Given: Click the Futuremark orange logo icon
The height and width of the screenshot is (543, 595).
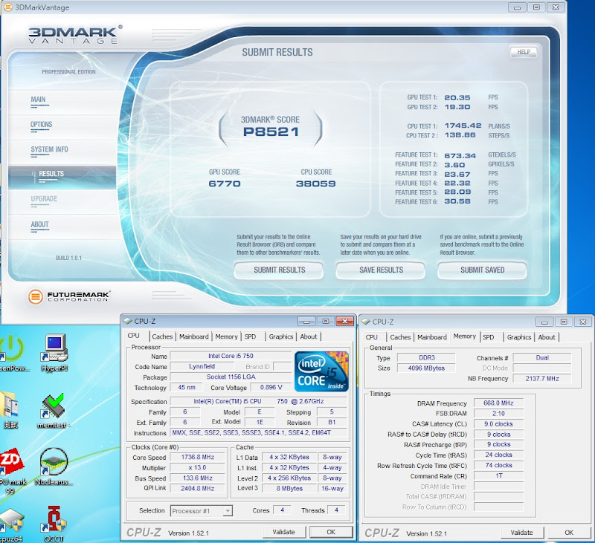Looking at the screenshot, I should 35,296.
